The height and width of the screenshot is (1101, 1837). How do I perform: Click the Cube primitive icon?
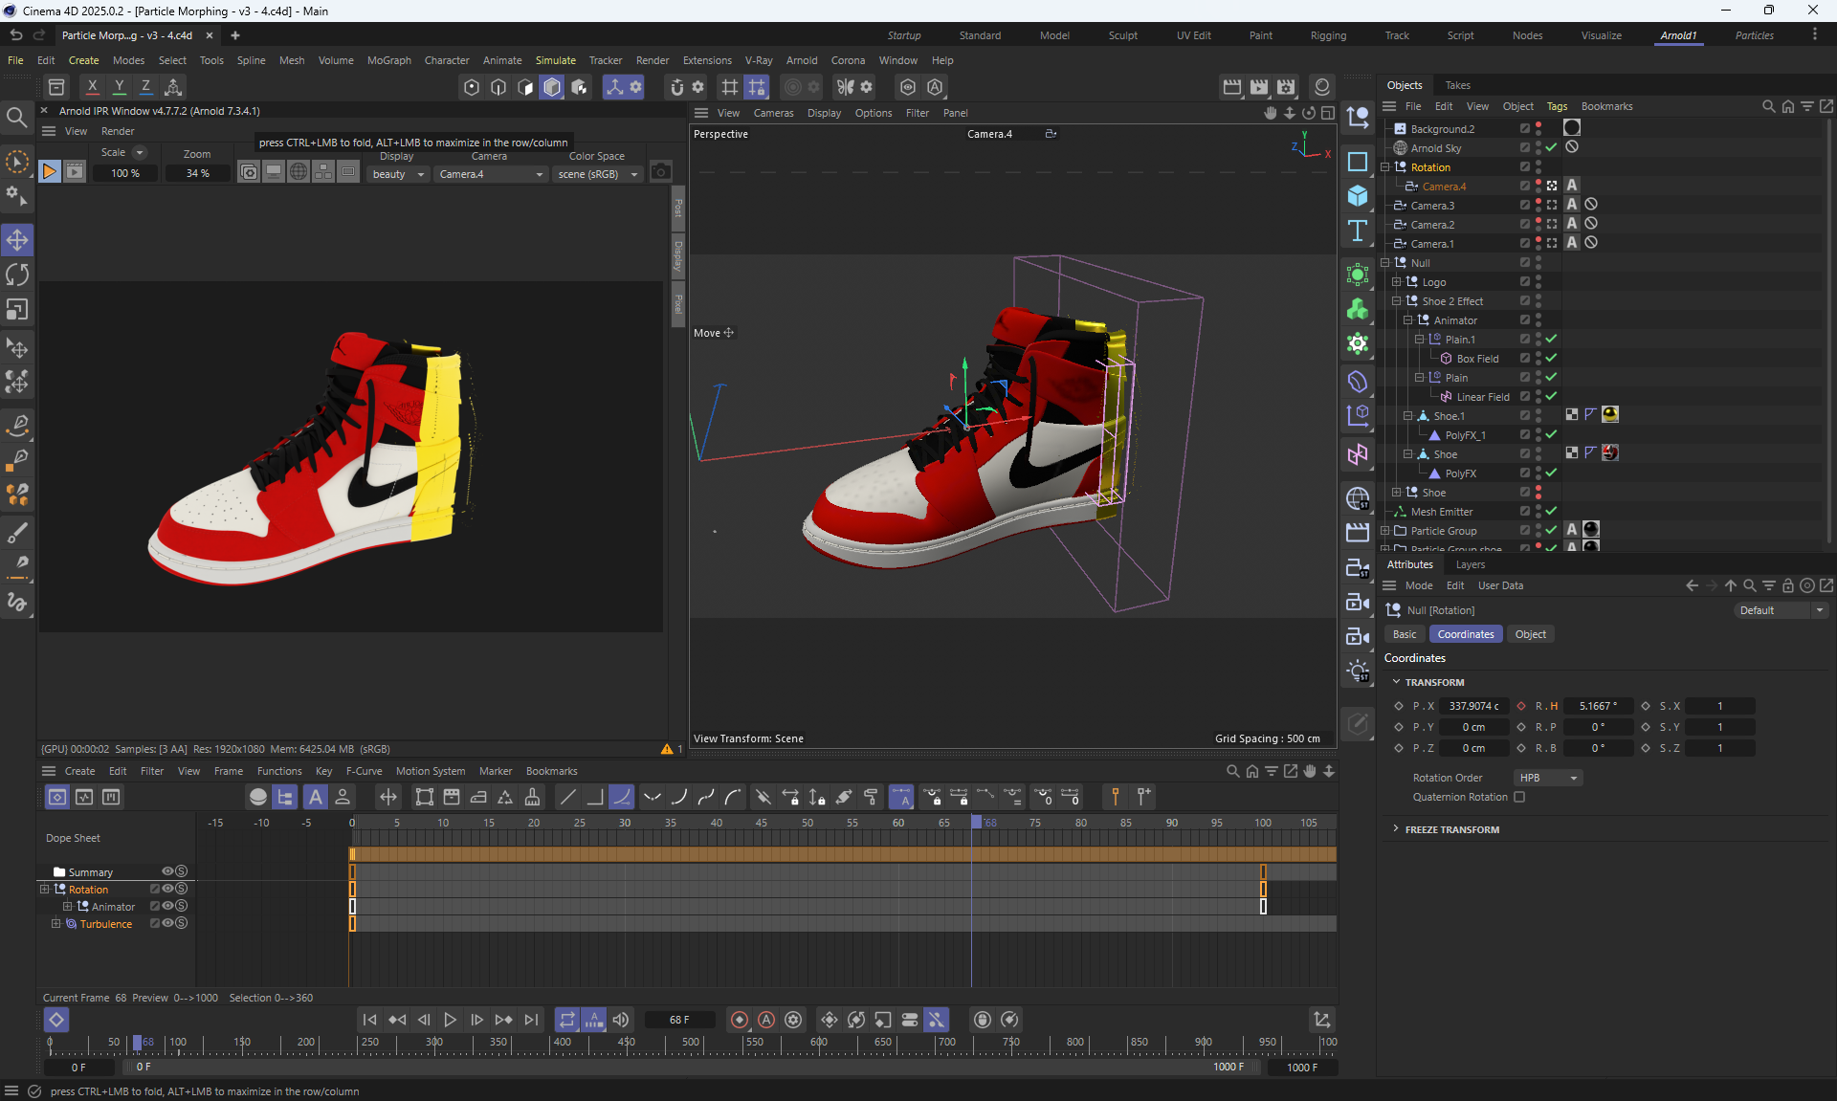tap(1358, 196)
